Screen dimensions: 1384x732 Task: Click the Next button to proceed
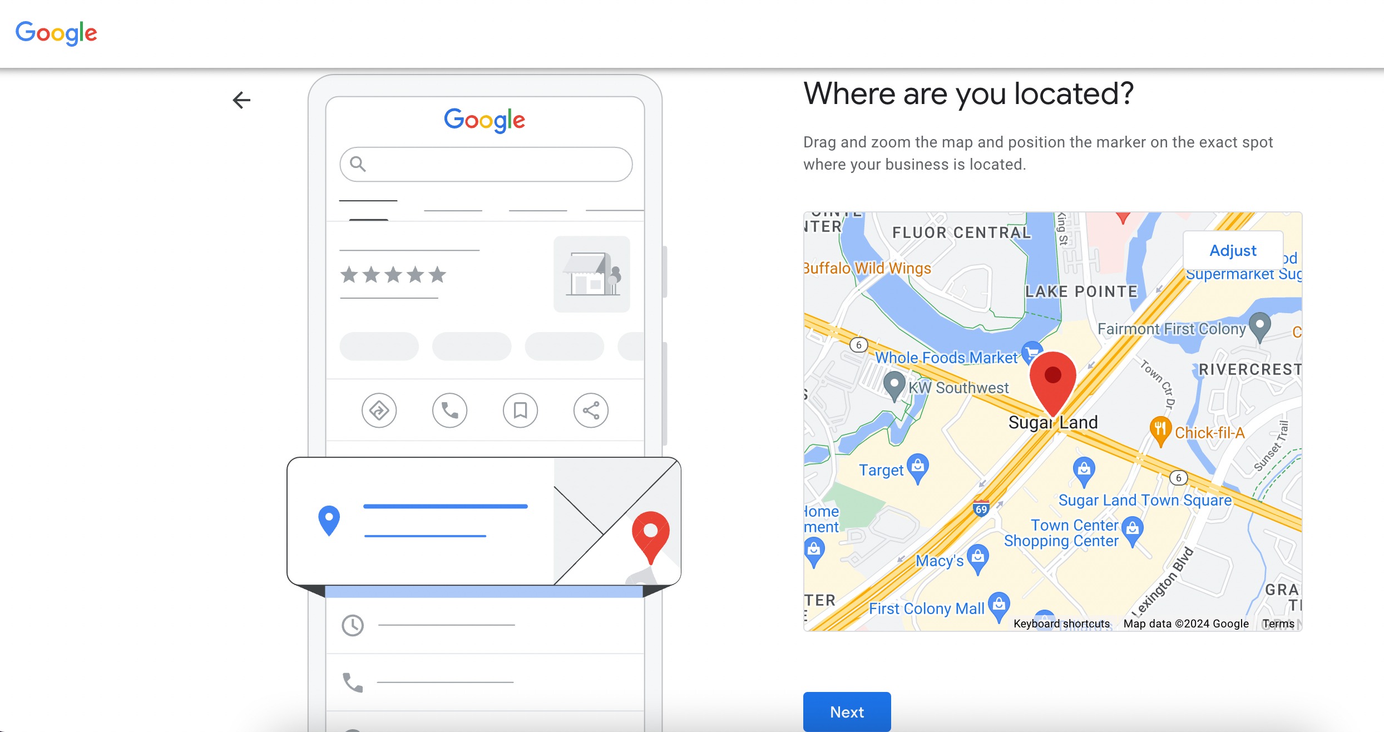847,712
